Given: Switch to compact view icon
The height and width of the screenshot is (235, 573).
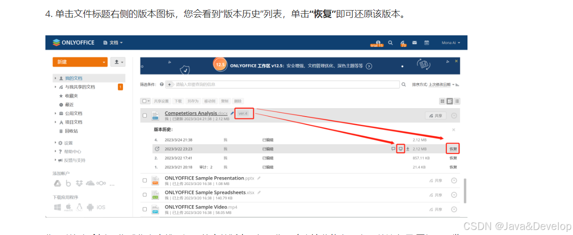Looking at the screenshot, I should tap(450, 101).
